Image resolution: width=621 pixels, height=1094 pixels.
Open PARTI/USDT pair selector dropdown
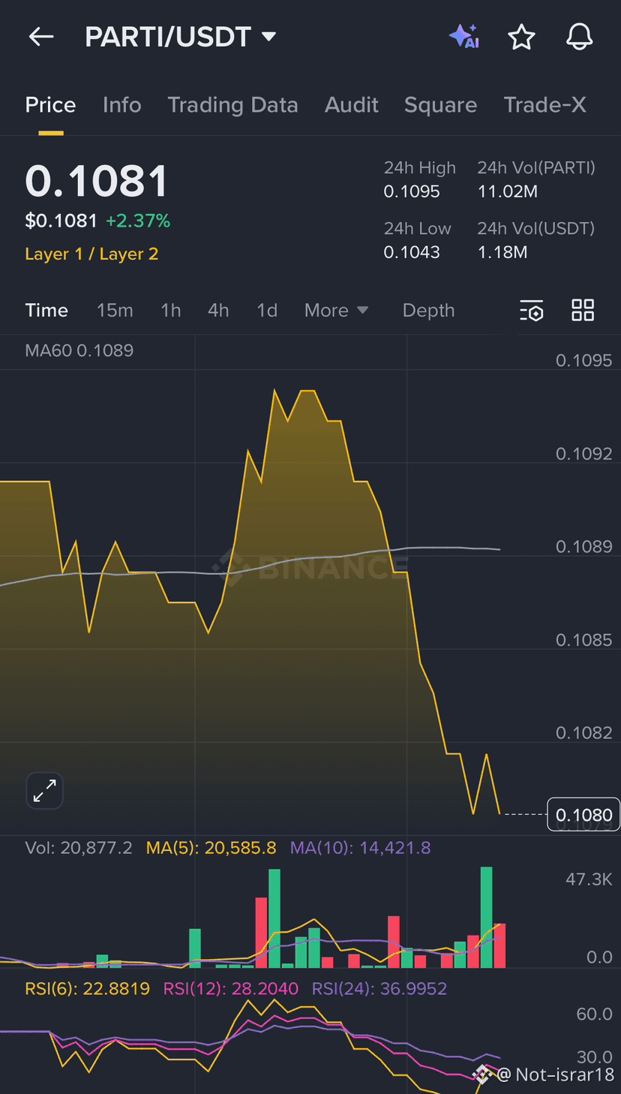coord(181,37)
